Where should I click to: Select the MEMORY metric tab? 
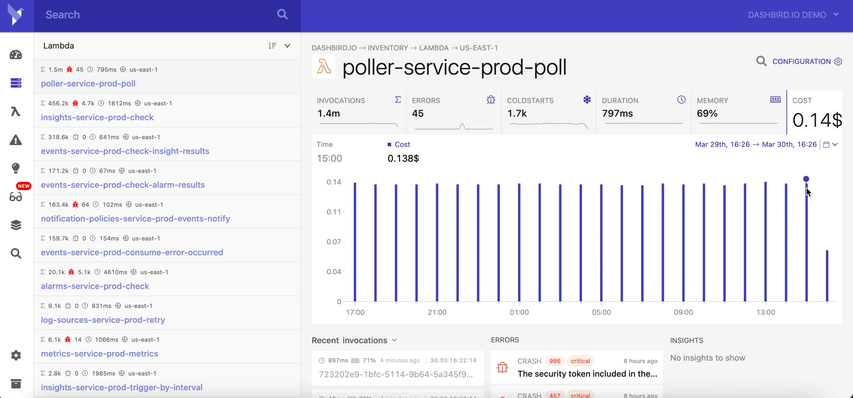(739, 112)
